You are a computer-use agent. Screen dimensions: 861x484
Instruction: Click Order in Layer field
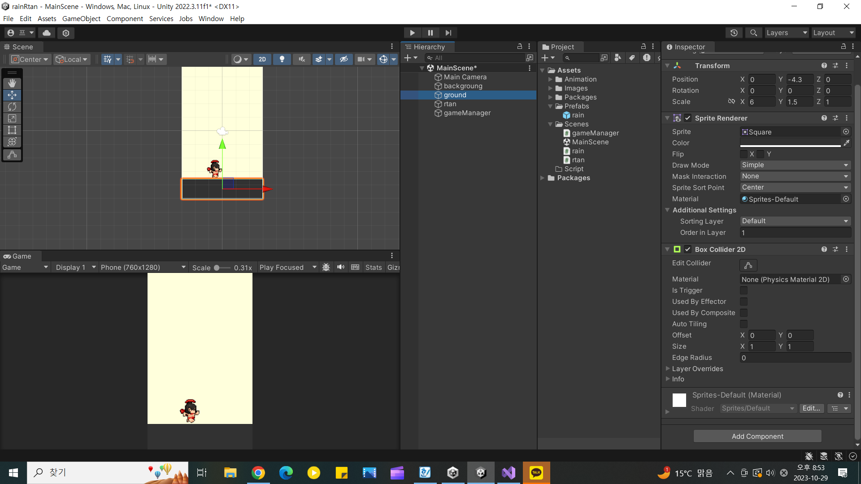(796, 233)
